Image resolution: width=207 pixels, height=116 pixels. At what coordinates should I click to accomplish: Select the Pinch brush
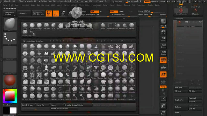pos(25,89)
